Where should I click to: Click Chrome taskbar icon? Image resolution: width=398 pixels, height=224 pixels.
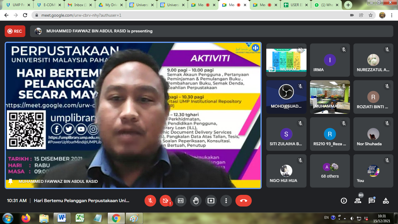[x=116, y=218]
